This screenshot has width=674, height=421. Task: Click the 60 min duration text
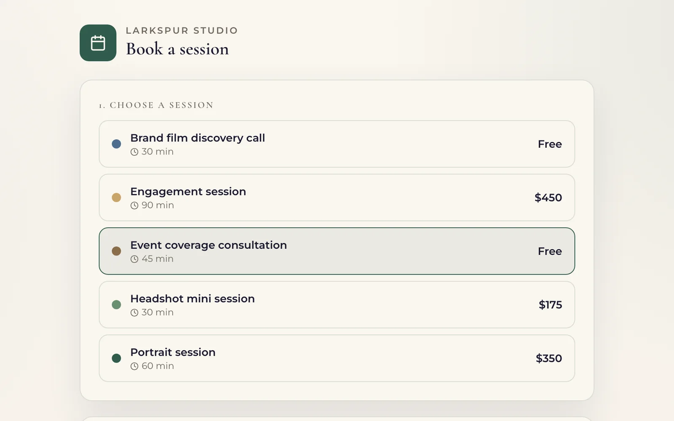pyautogui.click(x=158, y=366)
